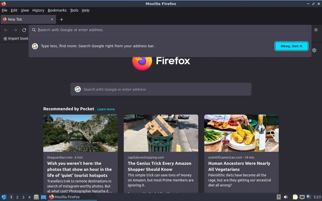Open the file manager taskbar icon
This screenshot has height=201, width=322.
coord(36,197)
